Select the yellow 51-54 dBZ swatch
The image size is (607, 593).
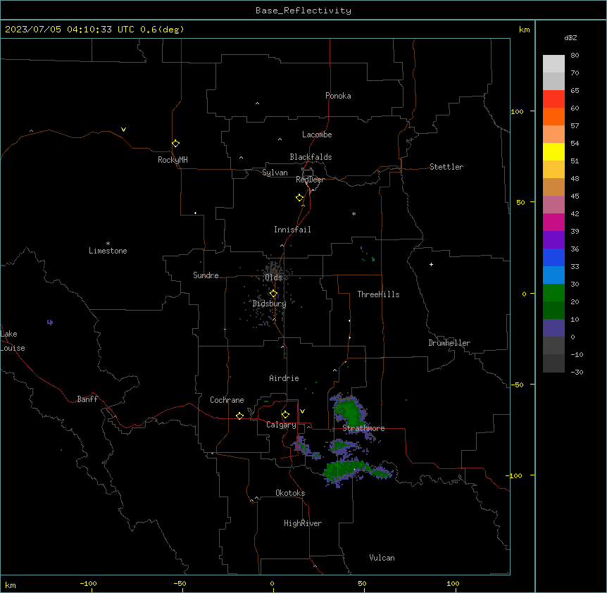(553, 151)
